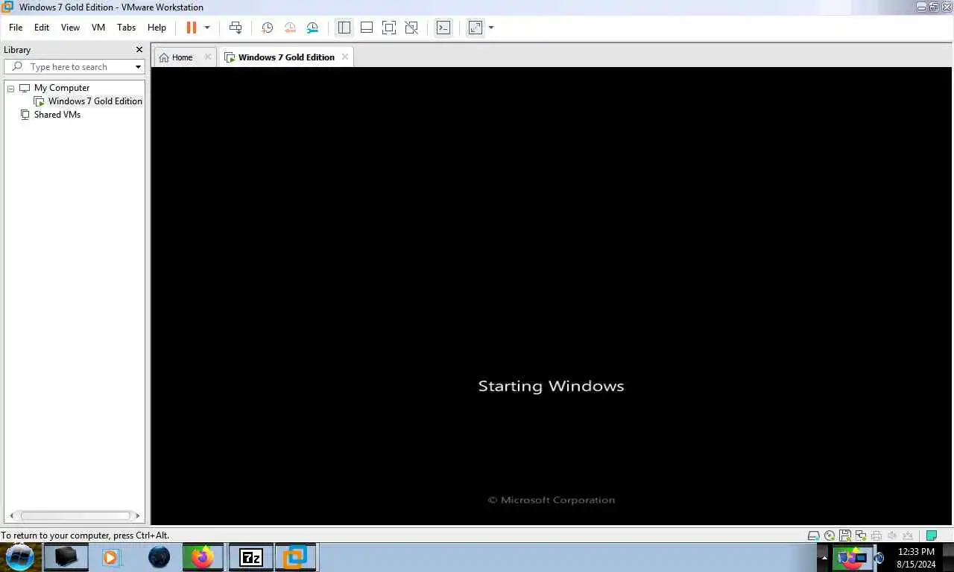
Task: Toggle Unity mode icon
Action: [411, 28]
